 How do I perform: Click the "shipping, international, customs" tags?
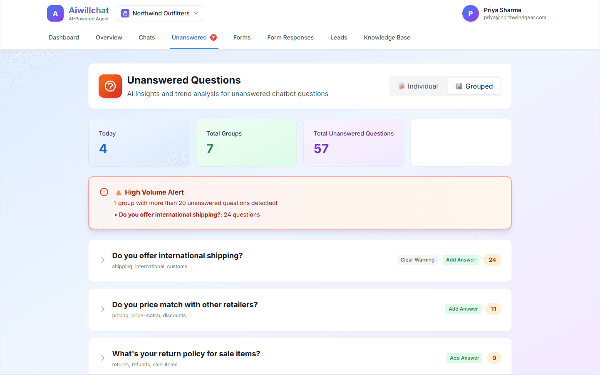(x=150, y=266)
